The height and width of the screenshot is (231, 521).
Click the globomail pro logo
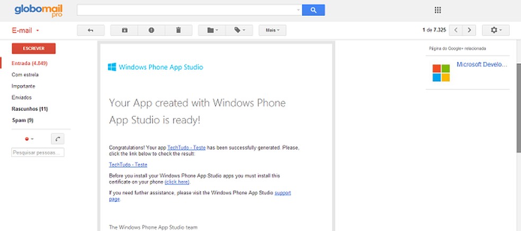(39, 11)
